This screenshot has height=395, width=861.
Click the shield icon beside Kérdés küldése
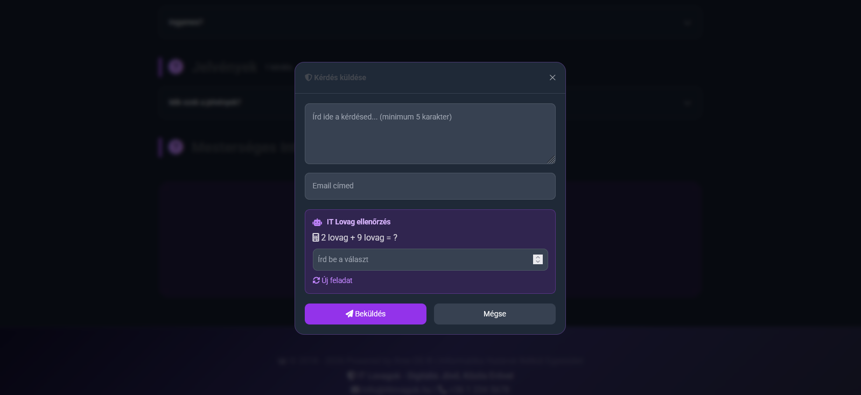point(309,77)
